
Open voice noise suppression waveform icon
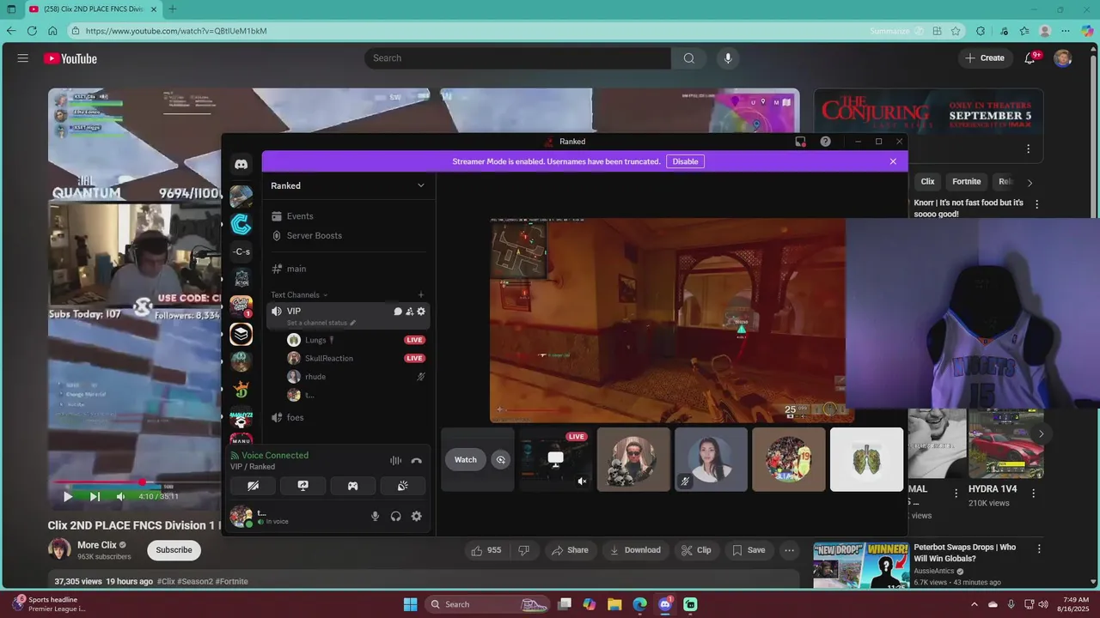(x=395, y=461)
